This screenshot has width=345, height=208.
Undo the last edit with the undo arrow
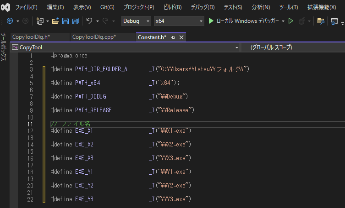[89, 21]
